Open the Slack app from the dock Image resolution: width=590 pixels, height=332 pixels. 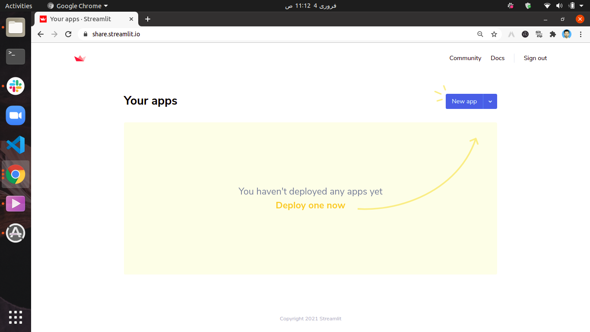click(16, 86)
